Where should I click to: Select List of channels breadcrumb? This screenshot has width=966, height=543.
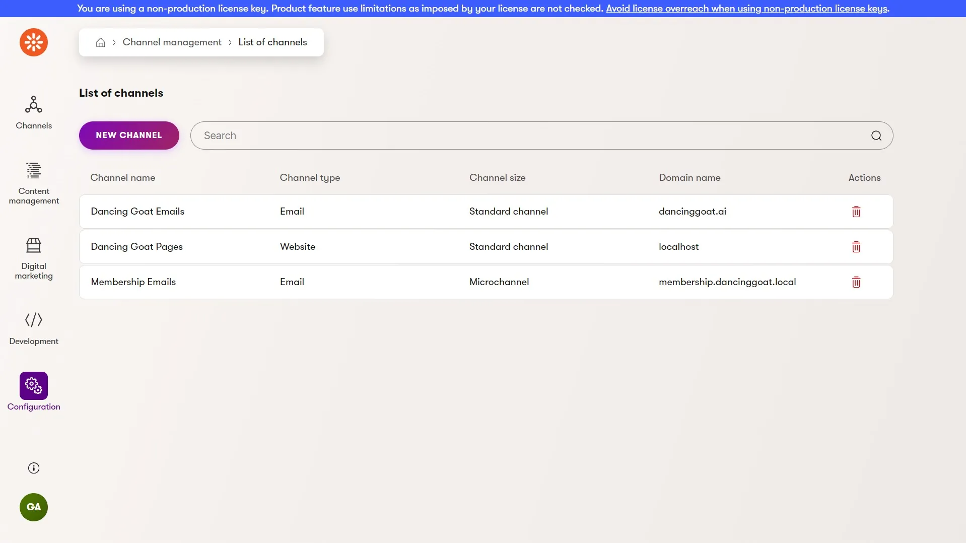[272, 42]
